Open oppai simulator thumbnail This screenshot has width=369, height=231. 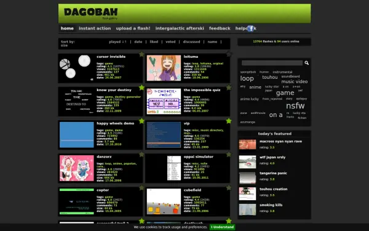pos(164,168)
